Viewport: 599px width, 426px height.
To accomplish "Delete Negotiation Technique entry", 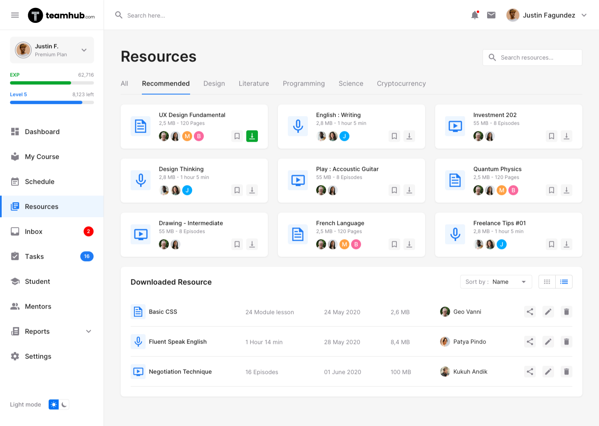I will [567, 372].
